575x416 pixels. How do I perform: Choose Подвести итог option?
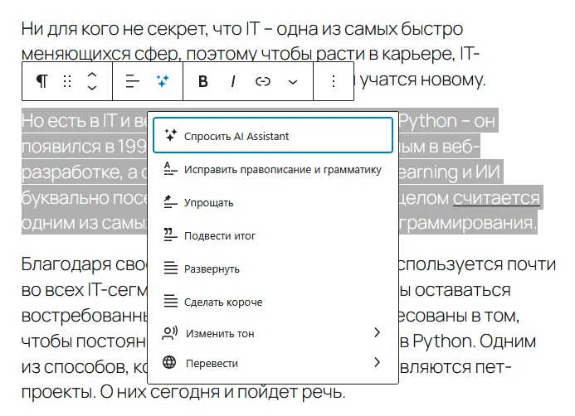click(x=273, y=235)
